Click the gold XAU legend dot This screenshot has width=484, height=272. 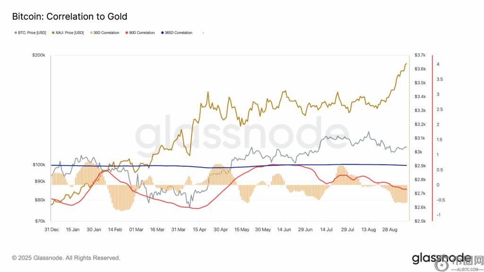coord(52,33)
